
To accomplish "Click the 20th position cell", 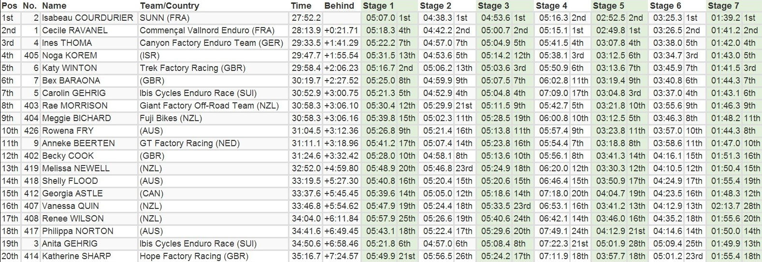I will (9, 256).
